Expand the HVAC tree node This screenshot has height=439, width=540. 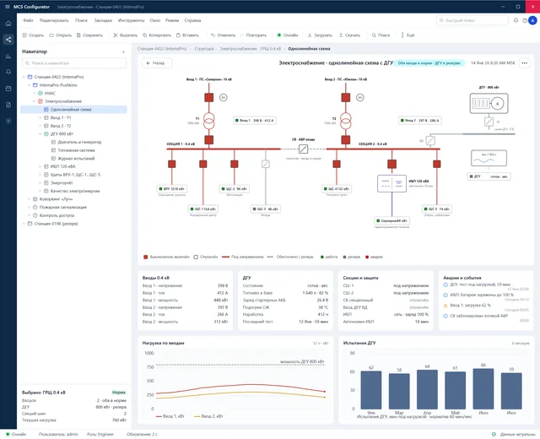pos(34,94)
